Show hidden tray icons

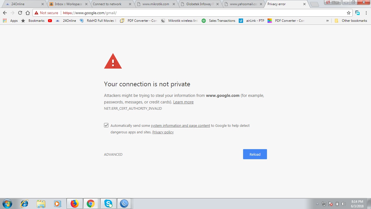[317, 204]
